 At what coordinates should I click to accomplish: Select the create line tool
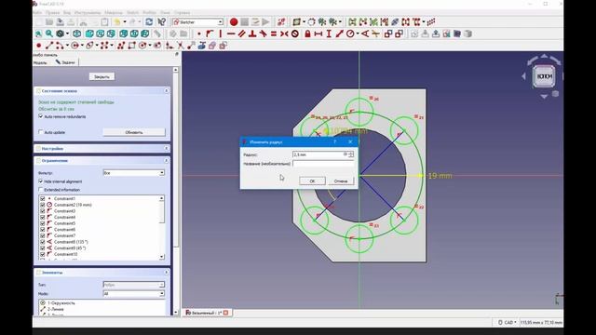pos(49,46)
